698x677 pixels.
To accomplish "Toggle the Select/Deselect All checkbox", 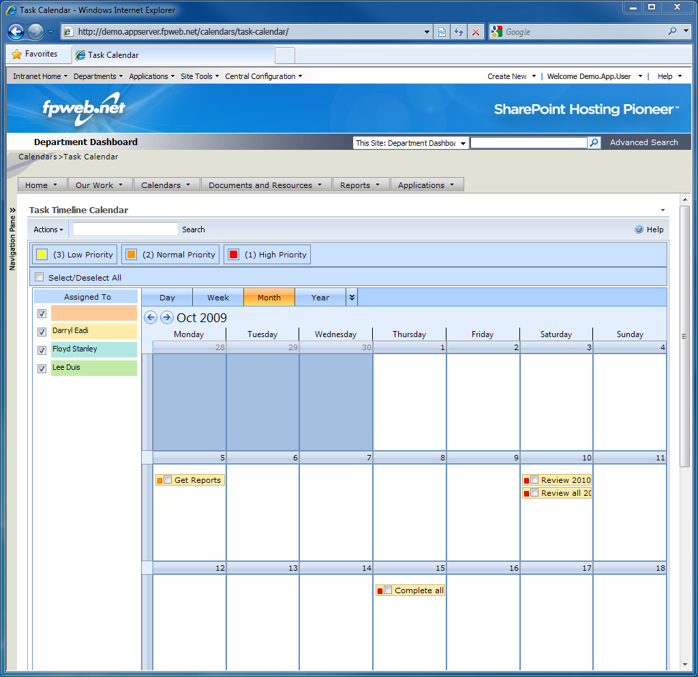I will coord(40,277).
